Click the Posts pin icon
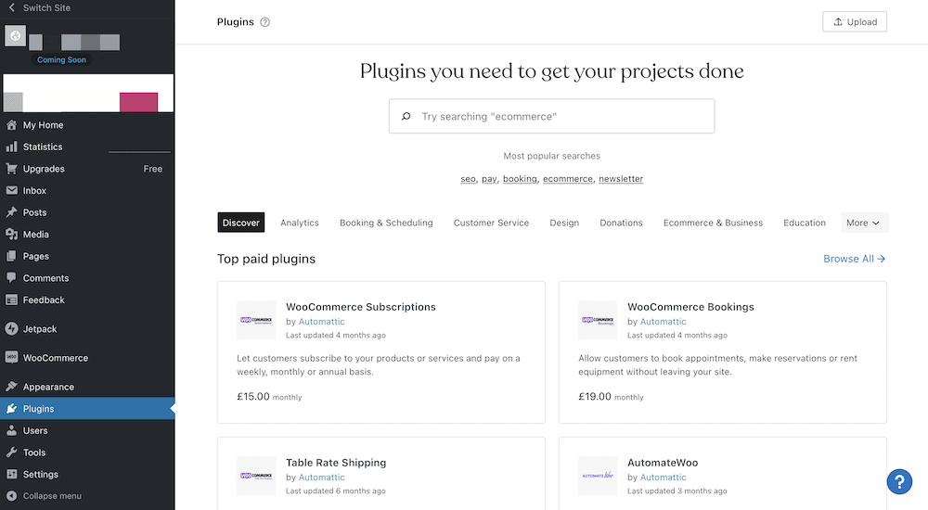 pyautogui.click(x=11, y=212)
